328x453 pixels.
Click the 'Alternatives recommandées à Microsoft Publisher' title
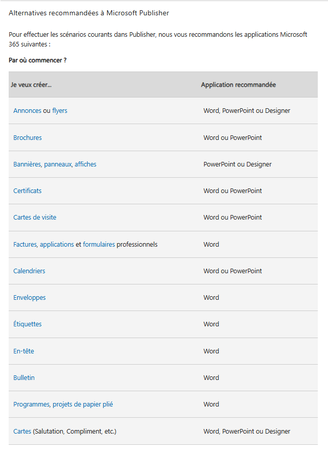(x=89, y=13)
